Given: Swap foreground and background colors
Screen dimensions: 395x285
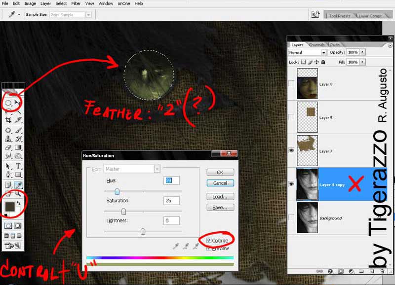Looking at the screenshot, I should 18,203.
